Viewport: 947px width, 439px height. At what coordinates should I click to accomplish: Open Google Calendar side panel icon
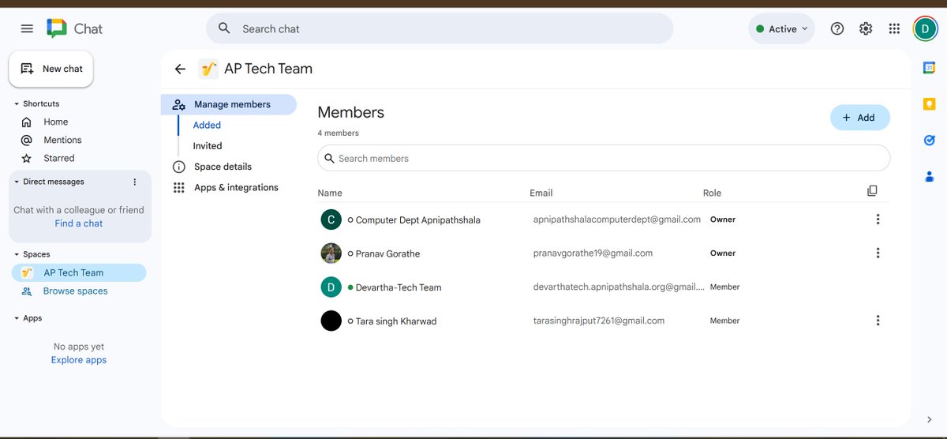point(929,68)
